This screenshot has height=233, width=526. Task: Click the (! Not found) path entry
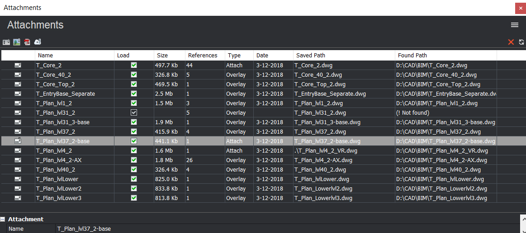[x=412, y=113]
